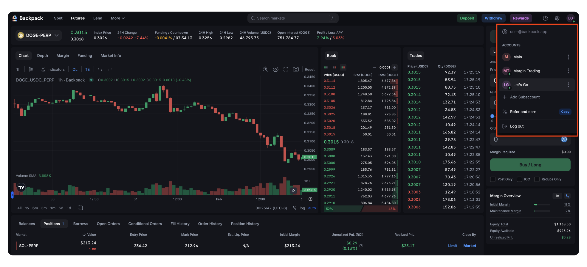Enable the Reduce Only checkbox
Viewport: 587px width, 267px height.
[537, 179]
